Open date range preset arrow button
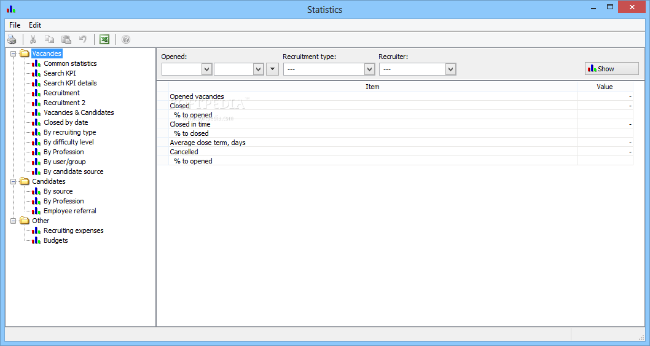The image size is (650, 346). coord(272,69)
